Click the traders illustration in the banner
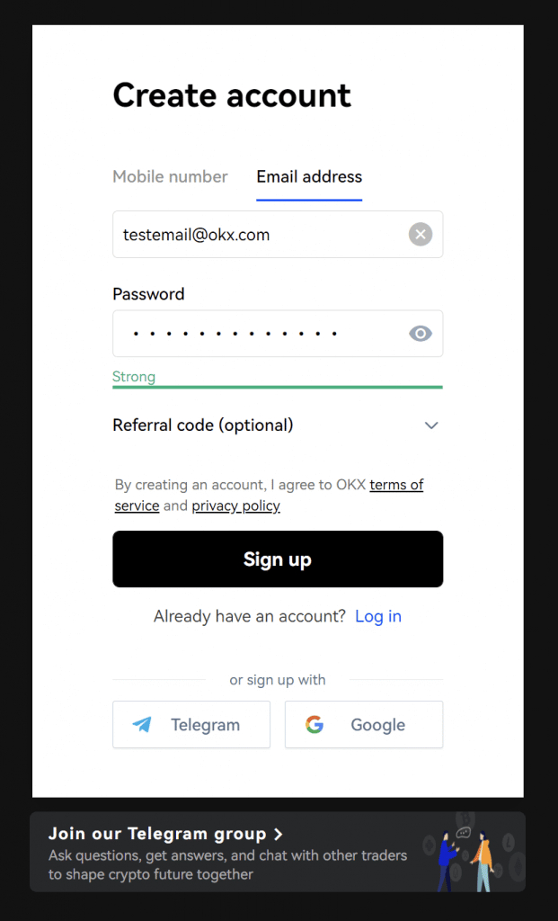The height and width of the screenshot is (921, 558). tap(473, 852)
